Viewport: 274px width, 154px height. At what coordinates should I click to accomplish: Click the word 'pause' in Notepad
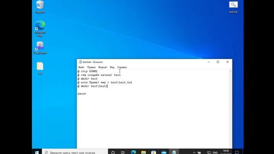82,94
